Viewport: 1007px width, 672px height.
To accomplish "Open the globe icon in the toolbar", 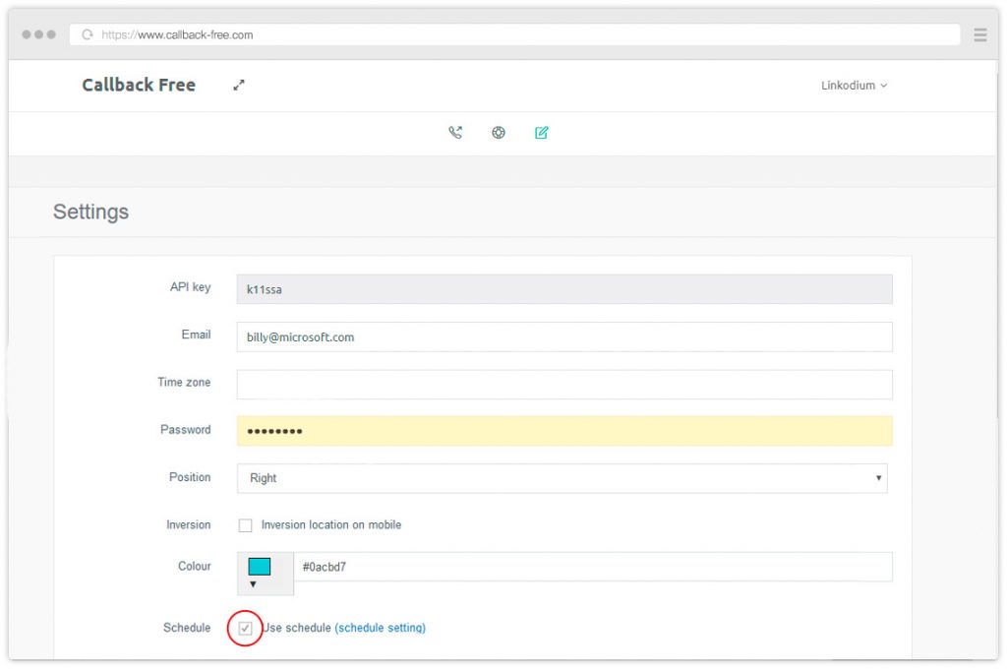I will (x=498, y=132).
